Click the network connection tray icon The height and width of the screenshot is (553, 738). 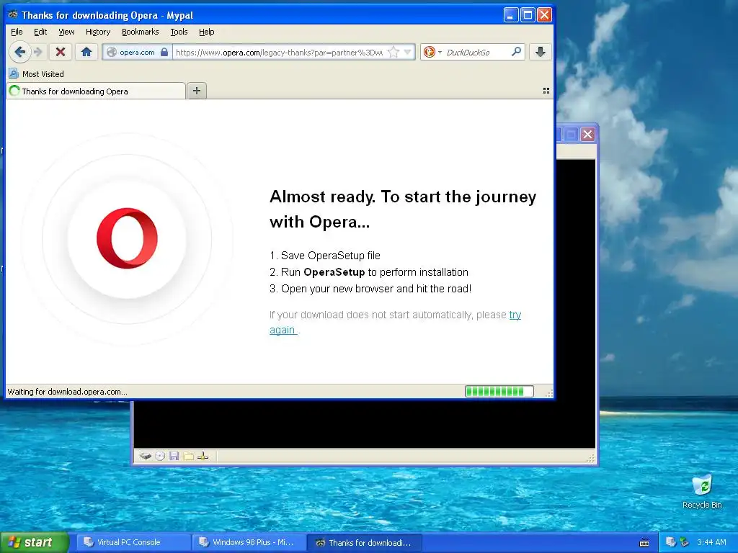(x=685, y=542)
